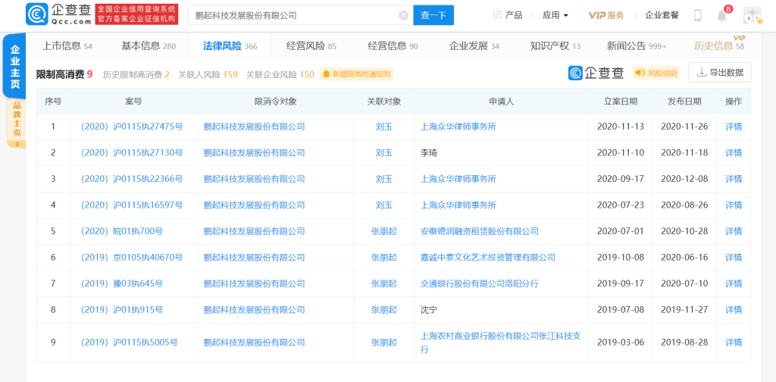776x382 pixels.
Task: Select 关联人风险 159 filter
Action: click(x=208, y=75)
